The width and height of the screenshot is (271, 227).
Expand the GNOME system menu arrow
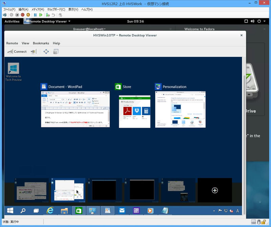coord(265,21)
